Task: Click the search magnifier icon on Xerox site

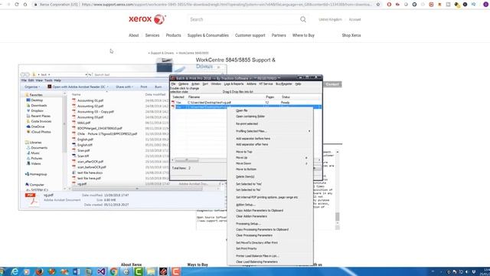Action: [x=303, y=19]
